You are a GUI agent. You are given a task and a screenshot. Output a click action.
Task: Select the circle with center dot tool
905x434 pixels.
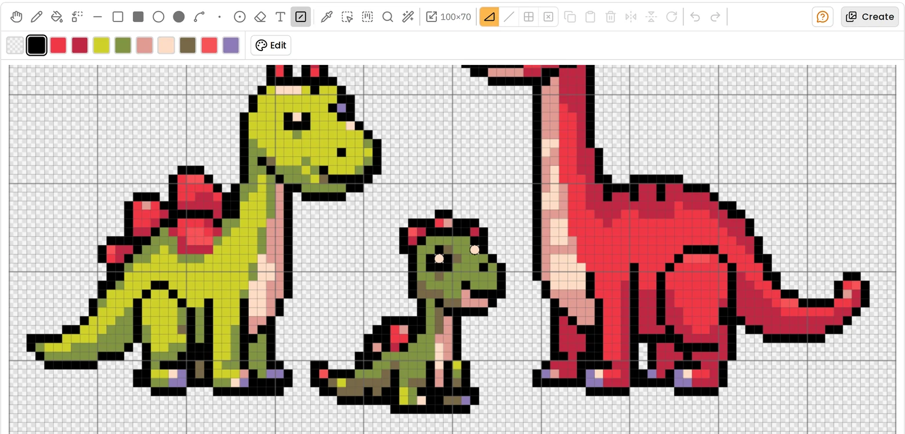pyautogui.click(x=240, y=17)
